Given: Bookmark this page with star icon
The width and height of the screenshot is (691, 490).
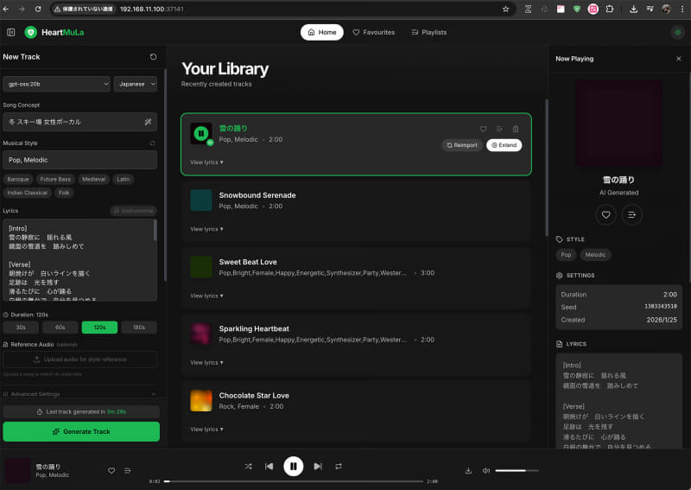Looking at the screenshot, I should click(x=506, y=9).
